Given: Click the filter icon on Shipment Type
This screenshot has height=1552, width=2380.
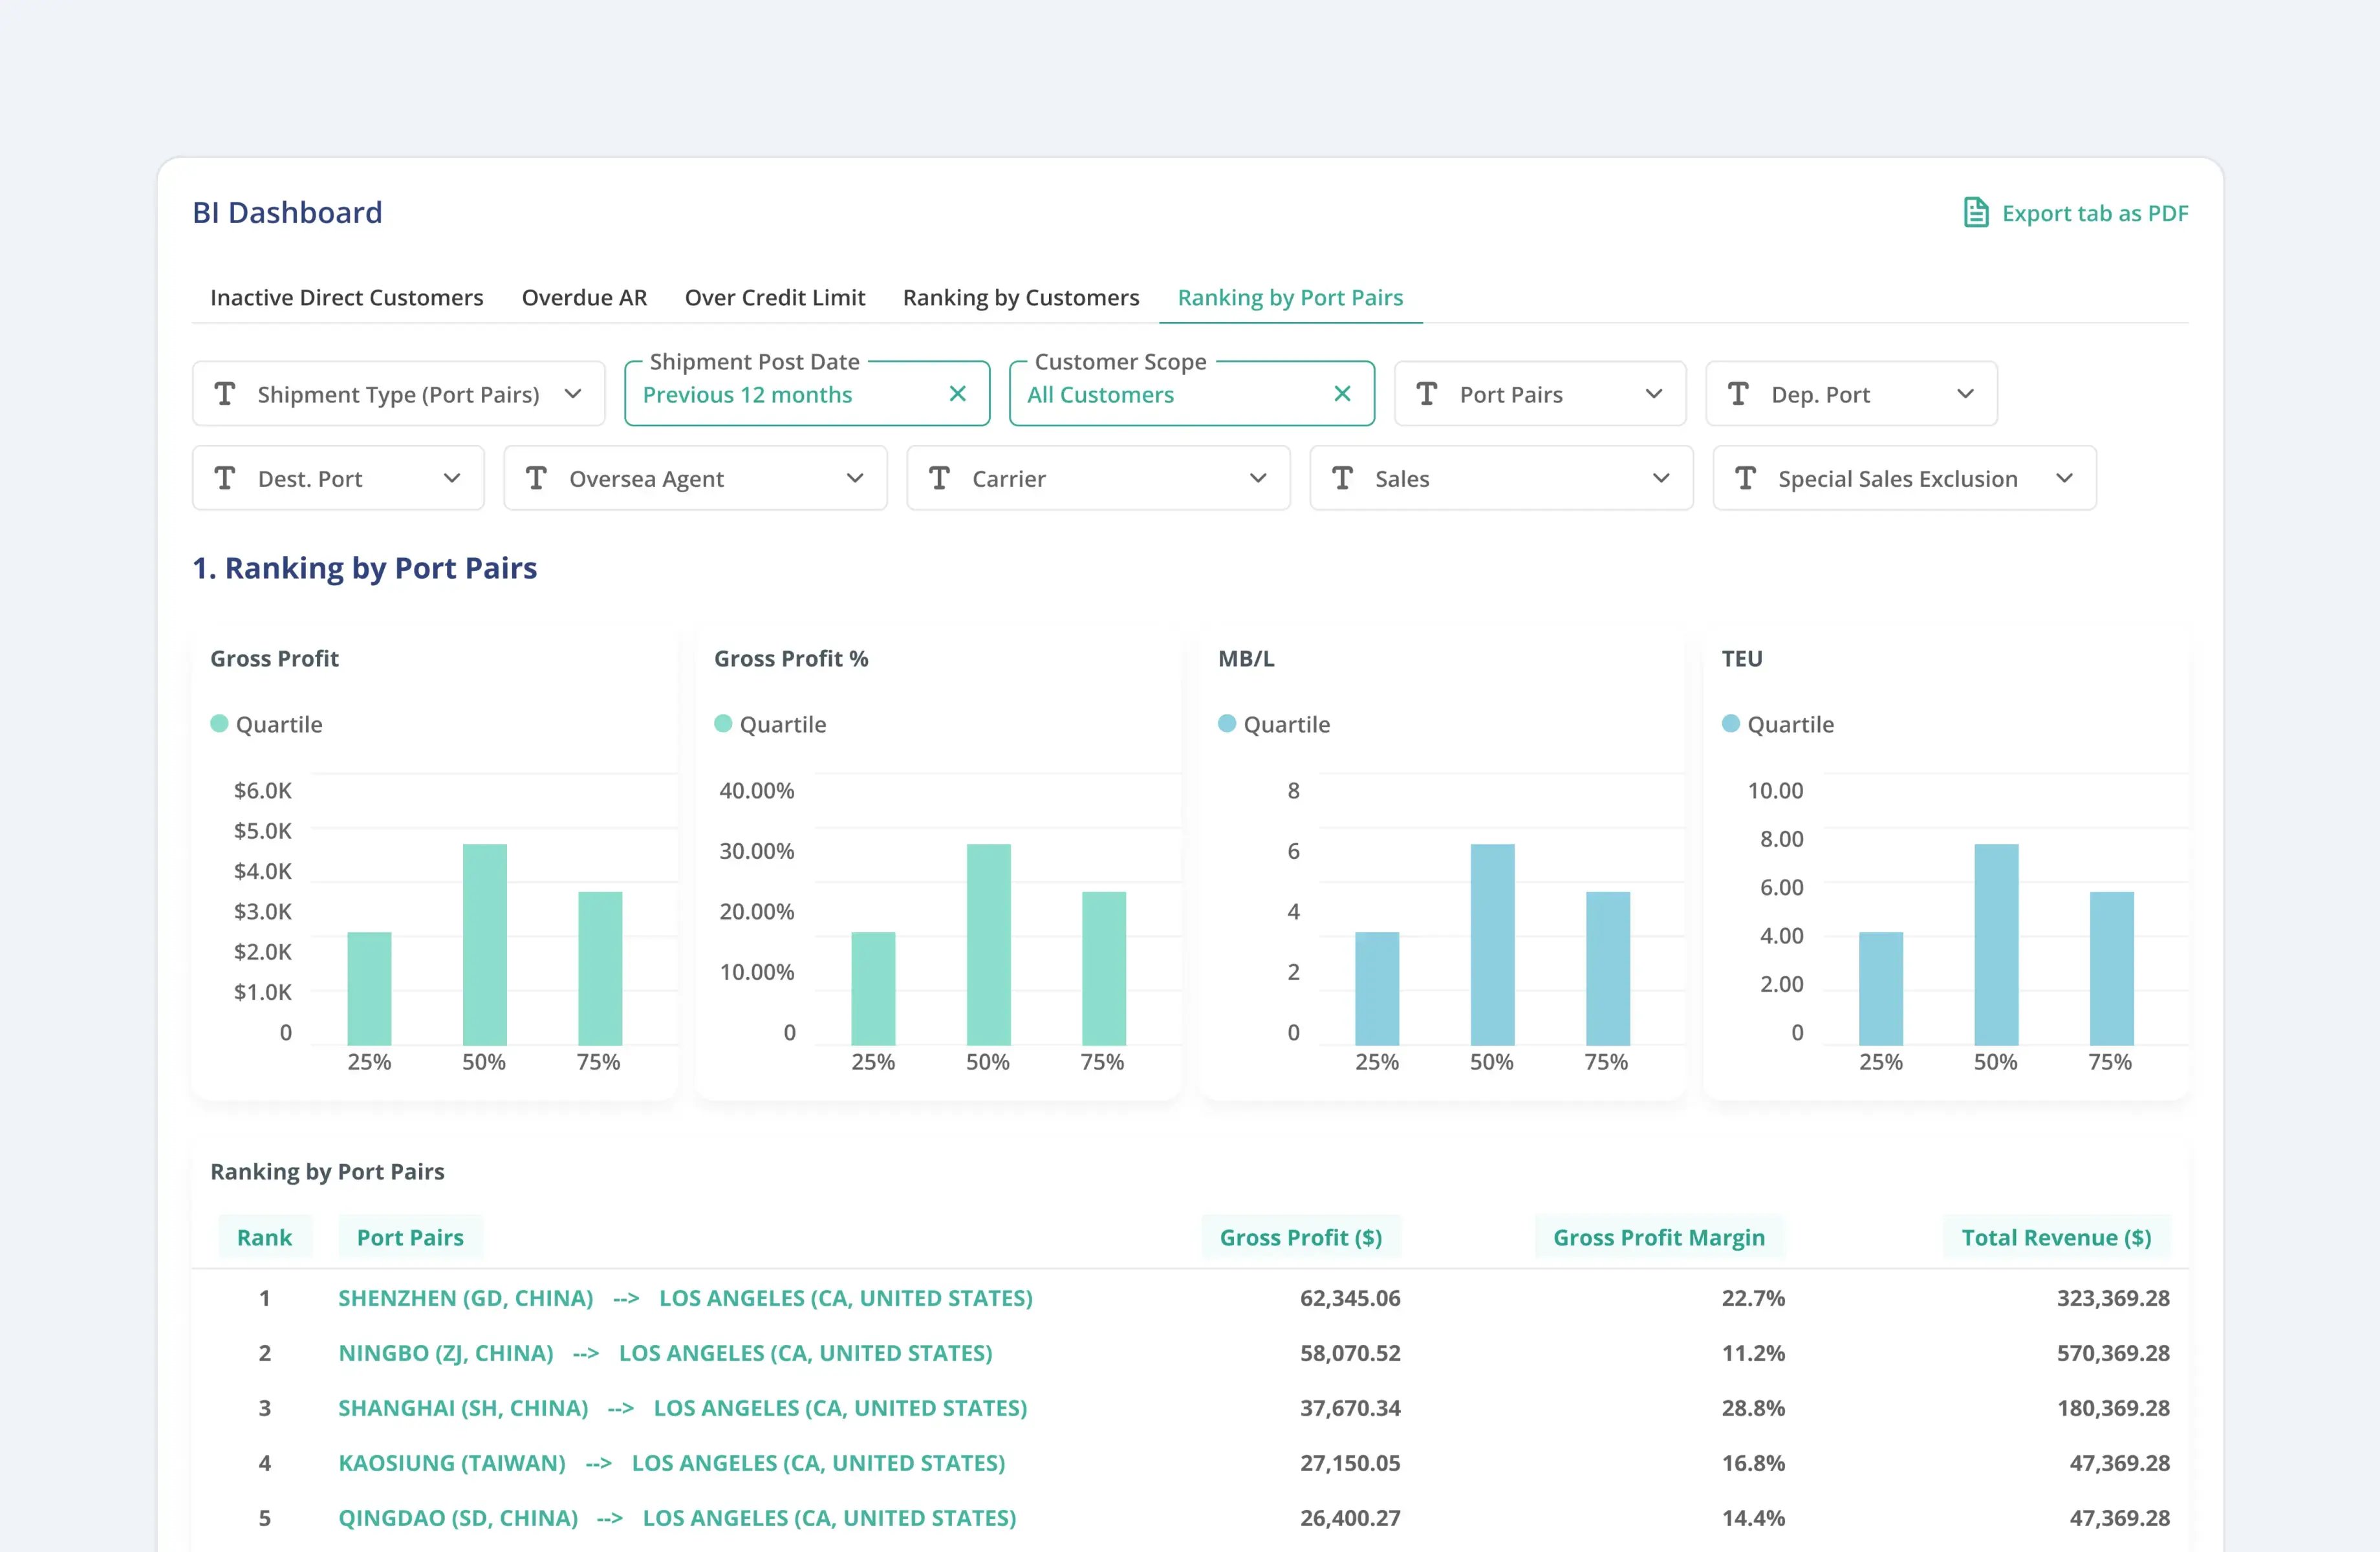Looking at the screenshot, I should [225, 393].
